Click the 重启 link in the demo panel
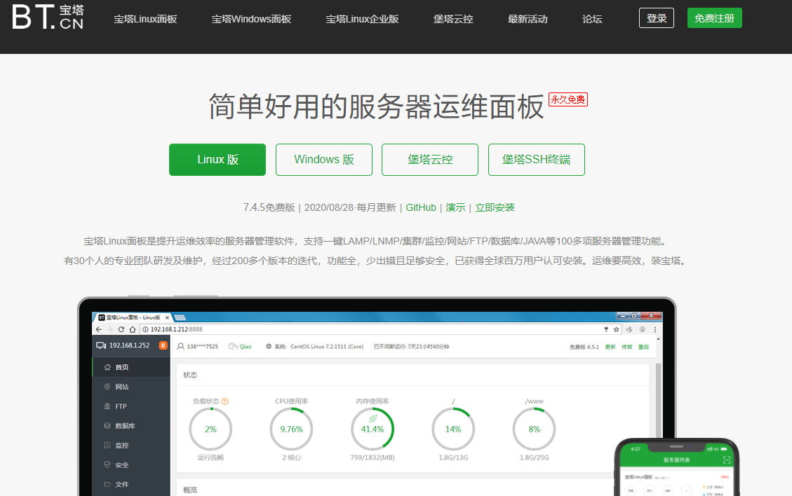This screenshot has width=792, height=496. (x=643, y=347)
